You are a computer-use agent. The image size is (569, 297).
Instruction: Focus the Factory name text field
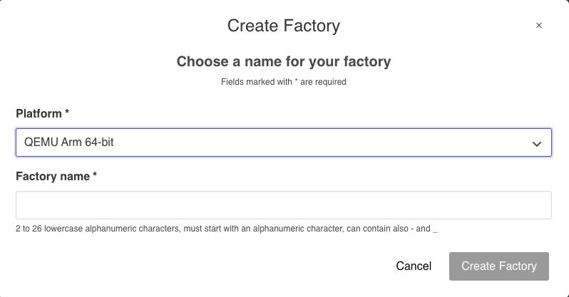click(x=284, y=205)
